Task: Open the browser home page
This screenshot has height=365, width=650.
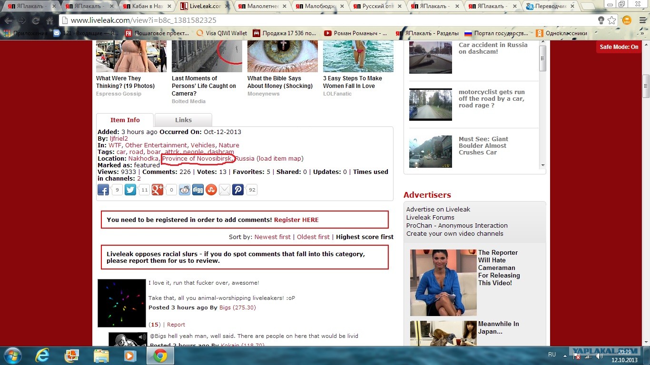Action: pyautogui.click(x=49, y=21)
